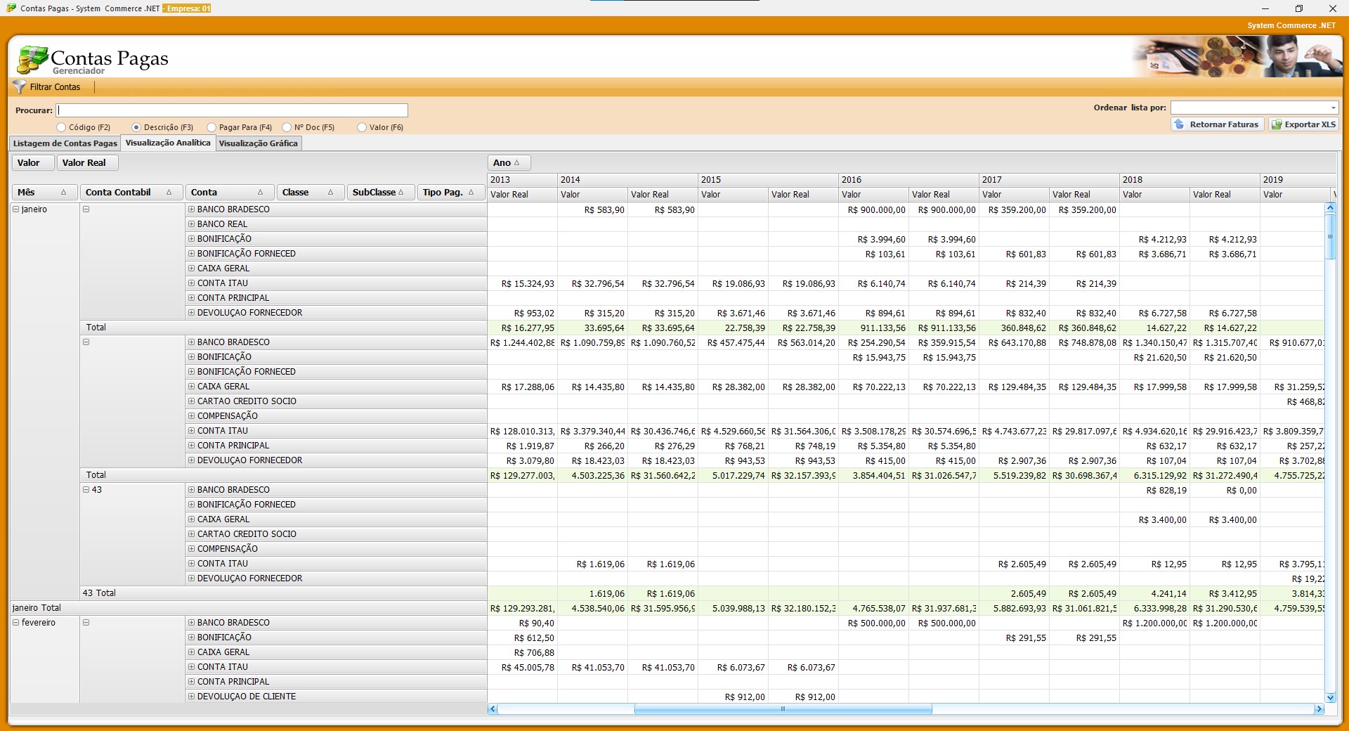The height and width of the screenshot is (731, 1349).
Task: Expand BANCO REAL row under janeiro
Action: click(x=191, y=224)
